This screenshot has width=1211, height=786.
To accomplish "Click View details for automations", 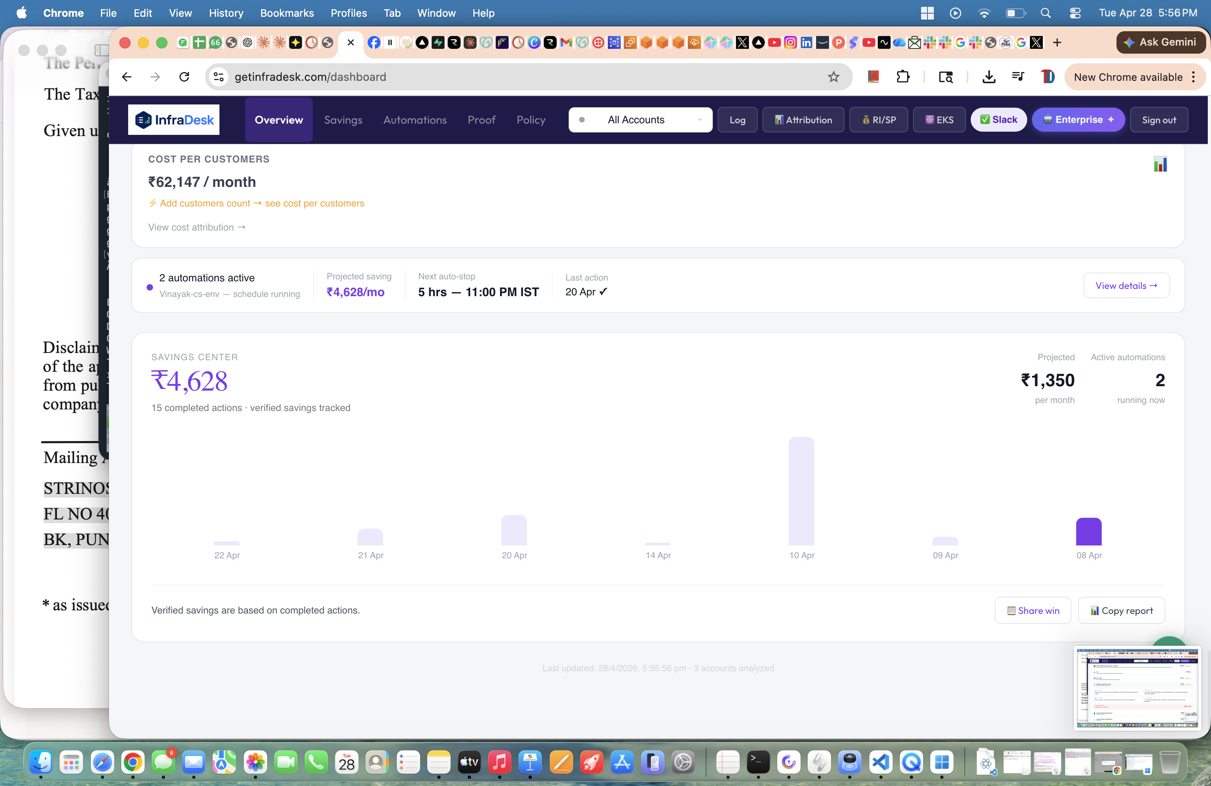I will pyautogui.click(x=1126, y=285).
